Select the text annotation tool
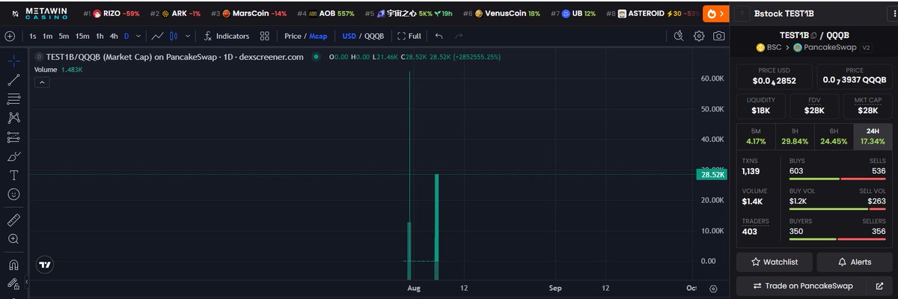 (x=13, y=175)
